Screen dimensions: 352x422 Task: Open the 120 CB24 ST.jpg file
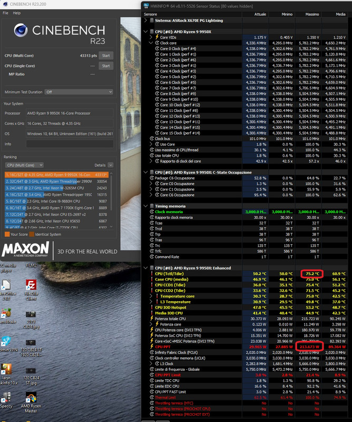click(31, 376)
